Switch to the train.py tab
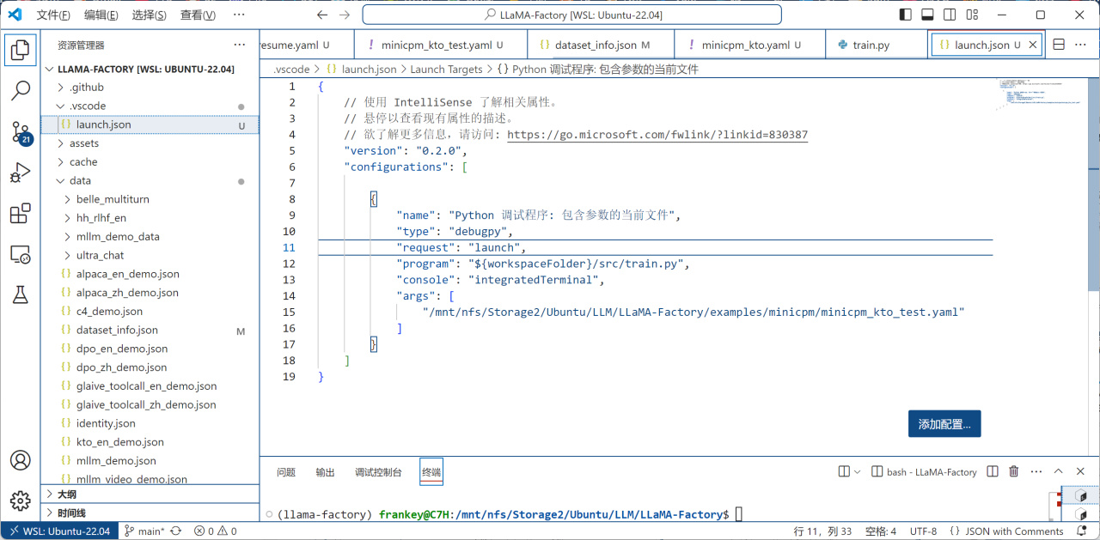Viewport: 1100px width, 540px height. pyautogui.click(x=871, y=45)
